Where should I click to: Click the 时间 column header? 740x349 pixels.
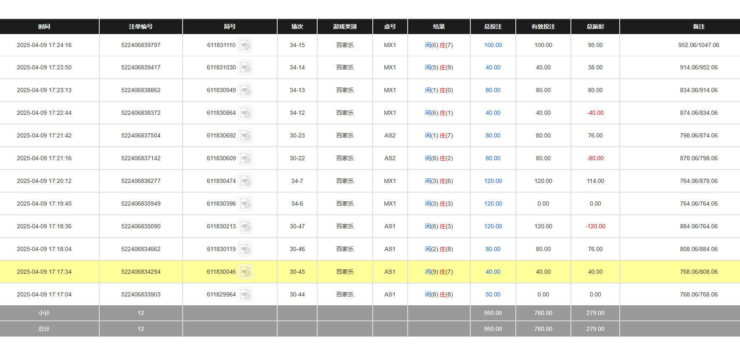tap(44, 26)
